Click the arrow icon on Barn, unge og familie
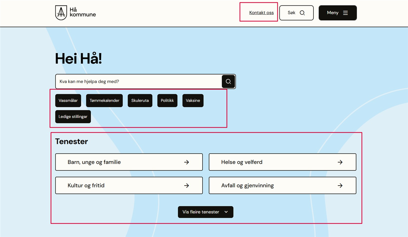This screenshot has width=408, height=237. [186, 162]
